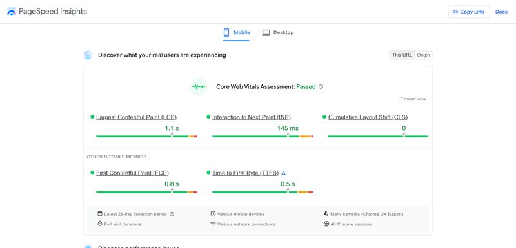This screenshot has width=516, height=248.
Task: Click the OTHER NOTABLE METRICS heading
Action: [117, 157]
